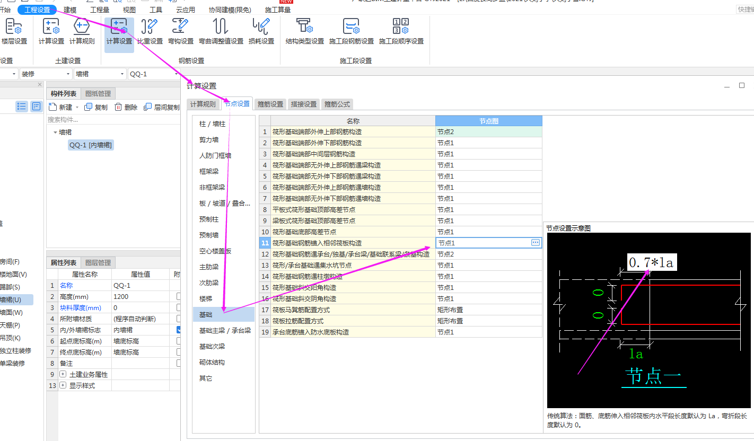Open 土建设置 计算设置 icon
Screen dimensions: 754x441
(x=51, y=27)
